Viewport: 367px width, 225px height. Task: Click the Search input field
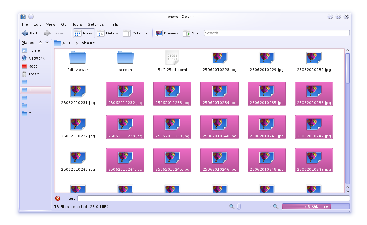coord(277,33)
